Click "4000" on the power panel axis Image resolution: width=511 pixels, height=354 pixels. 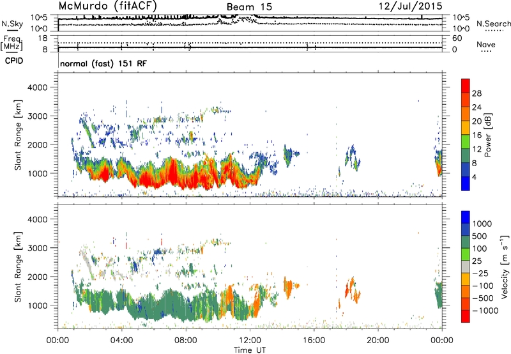coord(37,88)
